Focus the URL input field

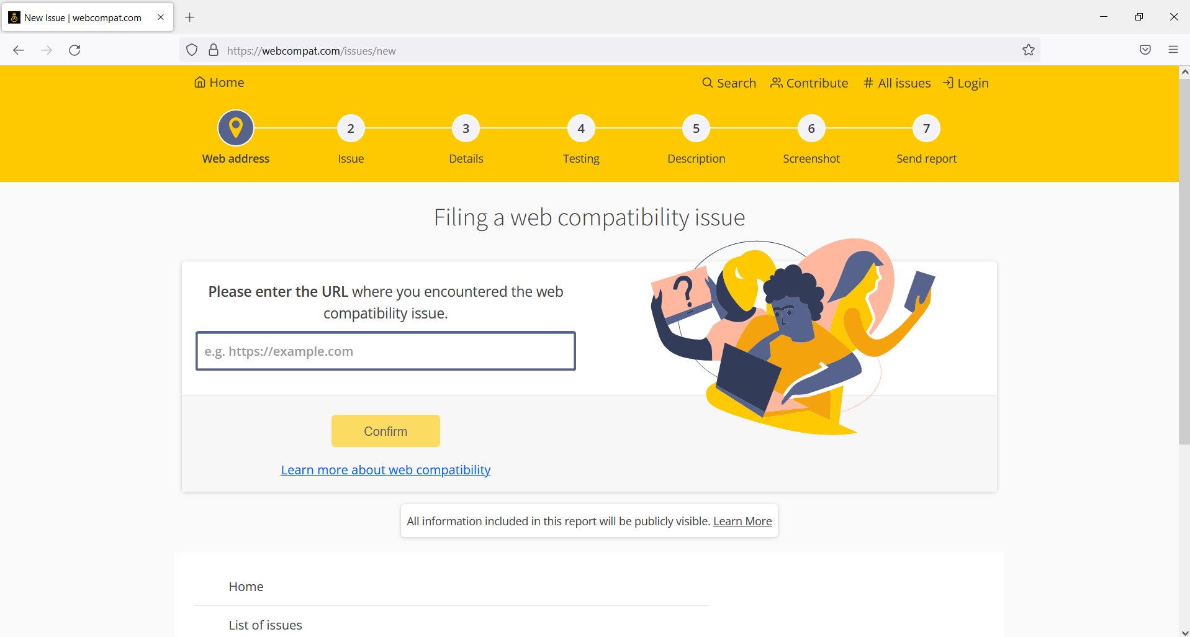(x=385, y=351)
